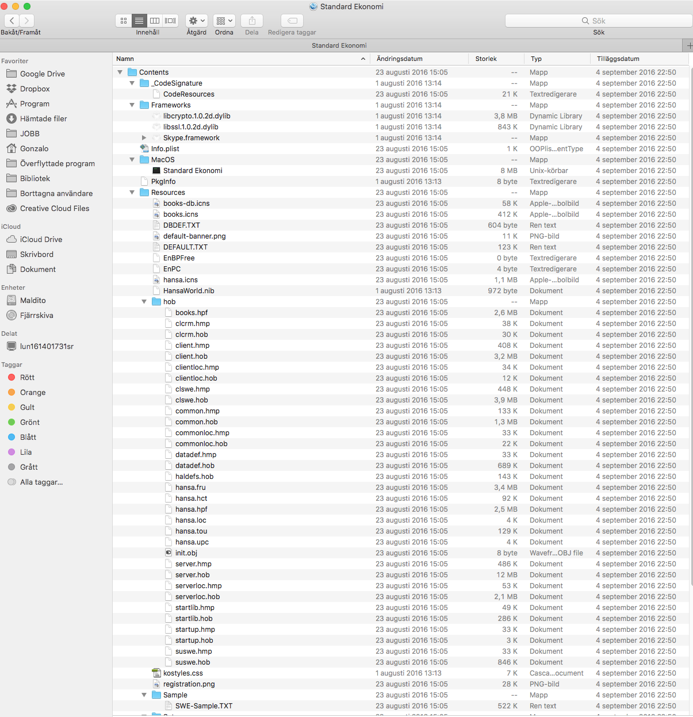Collapse the Frameworks folder
The image size is (693, 717).
tap(132, 105)
